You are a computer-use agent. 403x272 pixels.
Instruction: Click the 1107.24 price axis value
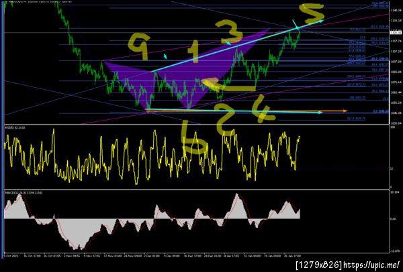coord(396,52)
